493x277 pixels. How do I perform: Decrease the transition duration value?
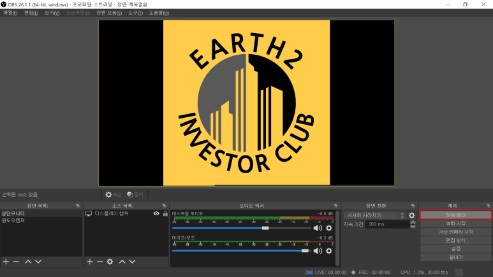coord(413,226)
